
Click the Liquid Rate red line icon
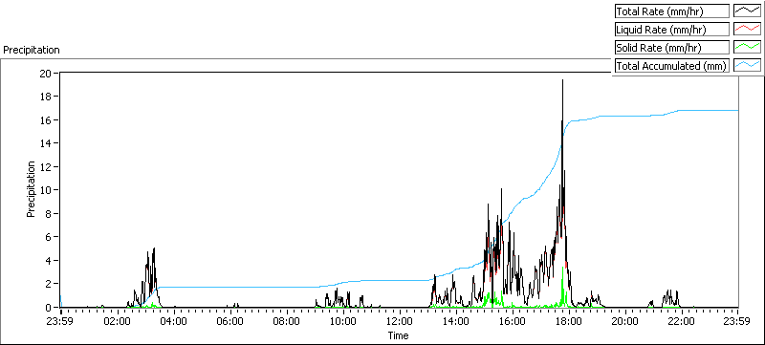[748, 30]
